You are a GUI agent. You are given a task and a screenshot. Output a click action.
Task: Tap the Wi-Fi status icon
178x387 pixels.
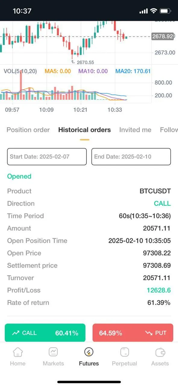point(154,11)
